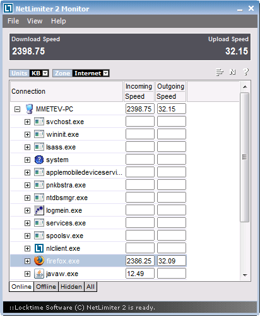Expand the logmein.exe node
This screenshot has height=316, width=260.
point(27,210)
